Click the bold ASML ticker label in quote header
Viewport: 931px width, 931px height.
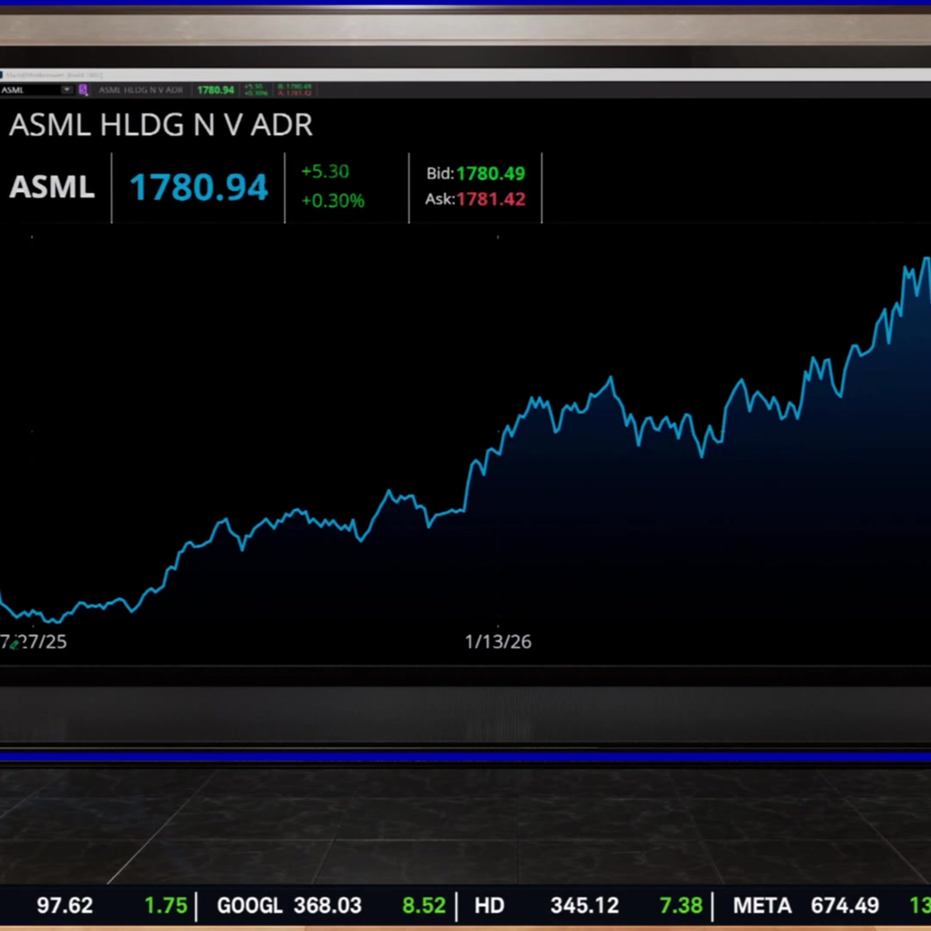pos(52,187)
